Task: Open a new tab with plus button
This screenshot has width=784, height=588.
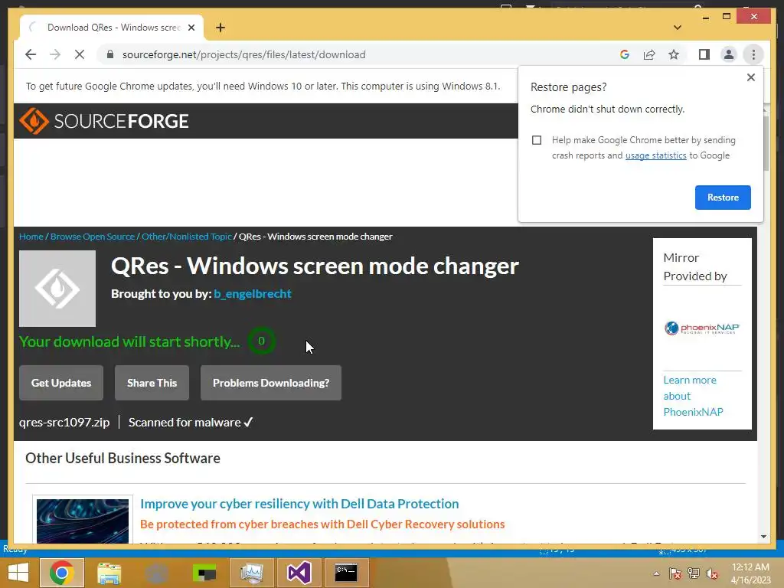Action: pyautogui.click(x=220, y=28)
